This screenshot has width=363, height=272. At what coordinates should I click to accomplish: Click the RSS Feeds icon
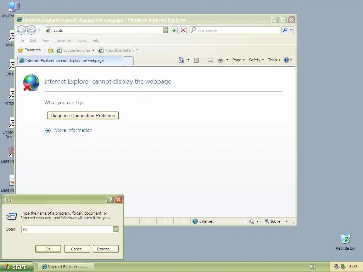[196, 60]
